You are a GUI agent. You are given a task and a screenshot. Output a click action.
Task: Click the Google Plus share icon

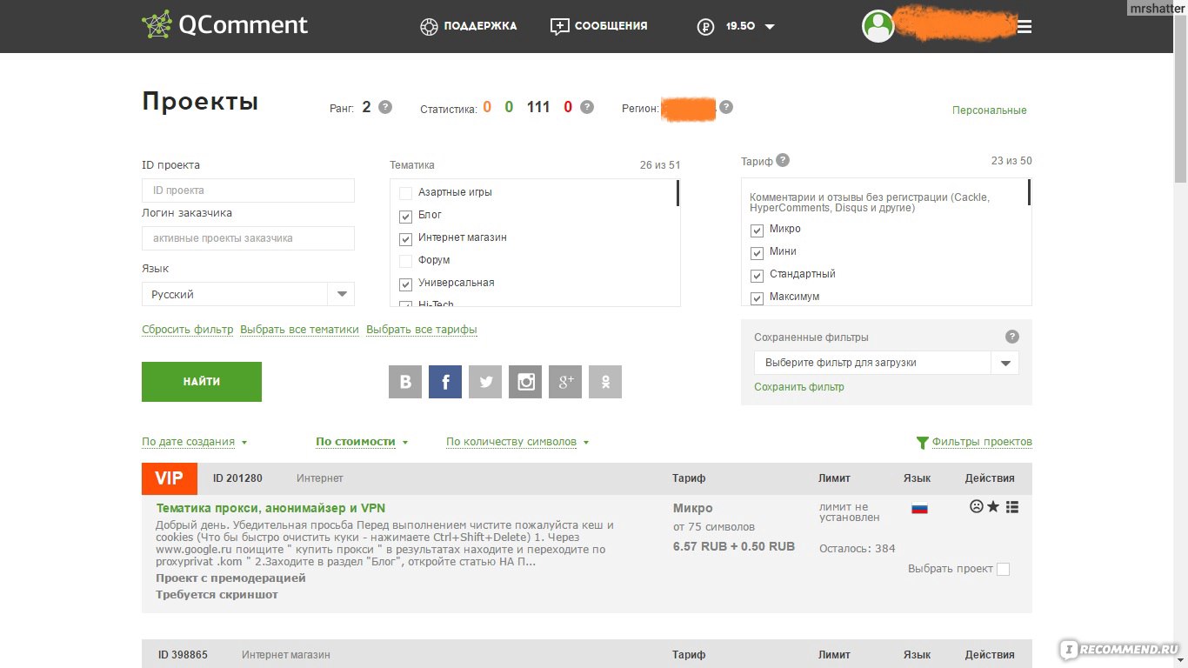[x=565, y=382]
